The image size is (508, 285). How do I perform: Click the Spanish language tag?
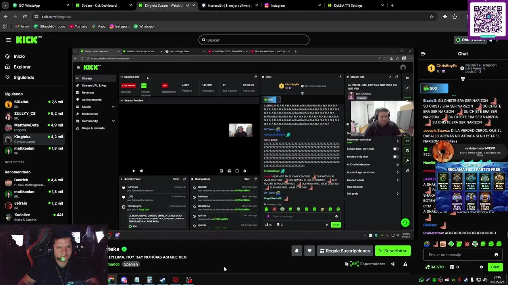[x=131, y=264]
